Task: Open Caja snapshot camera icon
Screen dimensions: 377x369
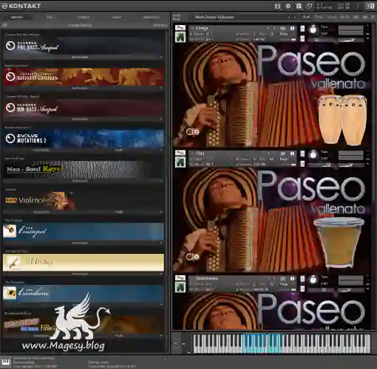Action: click(x=283, y=154)
